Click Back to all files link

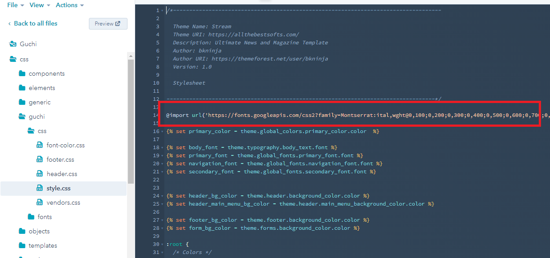click(x=35, y=23)
